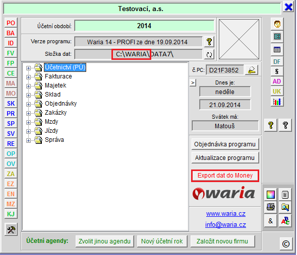Click the user face icon

277,24
